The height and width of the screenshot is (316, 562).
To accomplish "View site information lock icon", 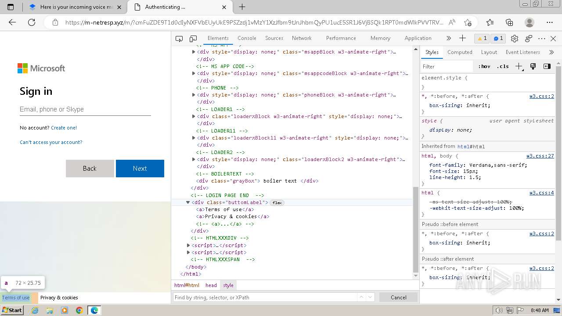I will click(x=55, y=22).
